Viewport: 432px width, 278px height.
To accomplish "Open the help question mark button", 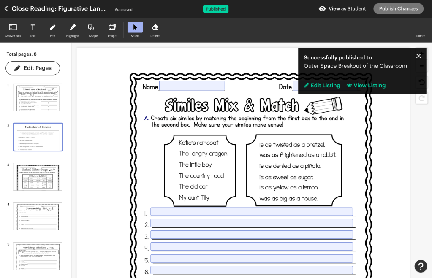I will pyautogui.click(x=421, y=266).
